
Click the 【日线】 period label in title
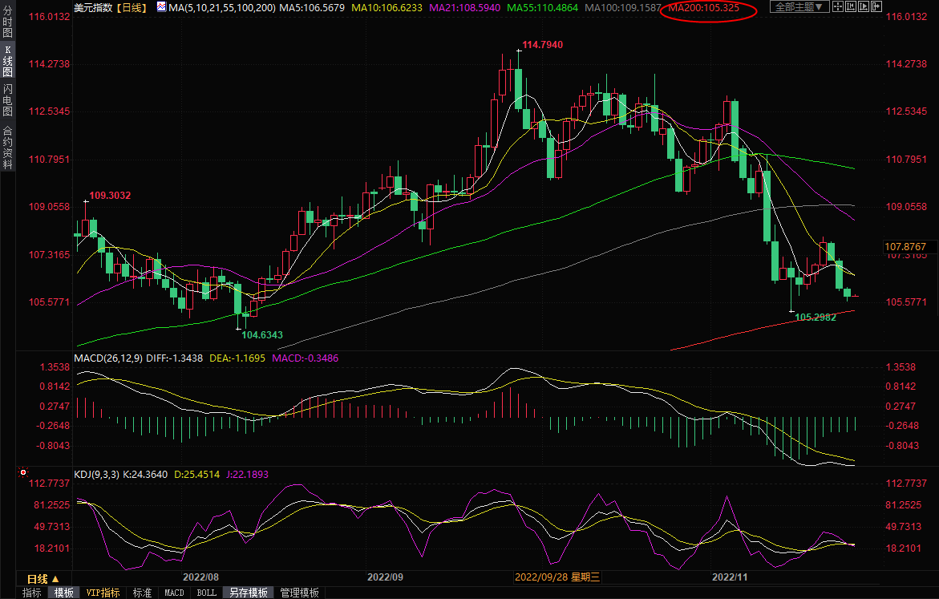(132, 7)
